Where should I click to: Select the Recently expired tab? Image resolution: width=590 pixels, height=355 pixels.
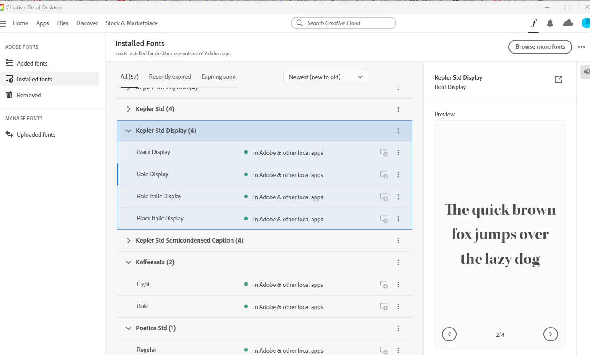click(x=170, y=77)
